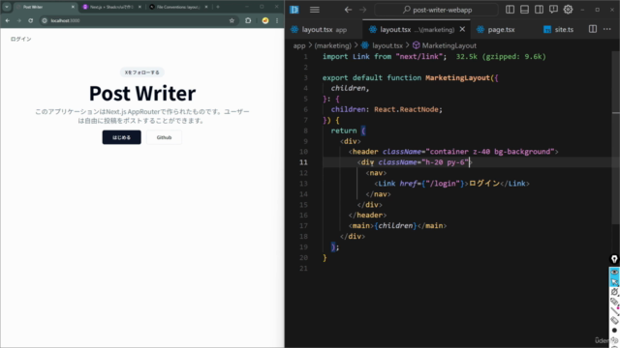
Task: Click the MarketingLayout breadcrumb symbol
Action: (x=445, y=45)
